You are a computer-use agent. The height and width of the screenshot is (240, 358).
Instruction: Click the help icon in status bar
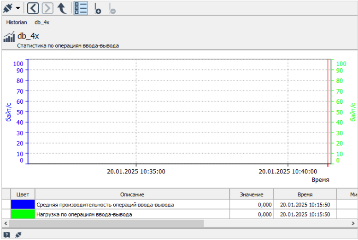(7, 234)
